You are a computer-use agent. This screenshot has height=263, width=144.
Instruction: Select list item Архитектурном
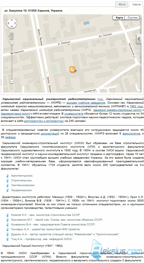pyautogui.click(x=22, y=176)
